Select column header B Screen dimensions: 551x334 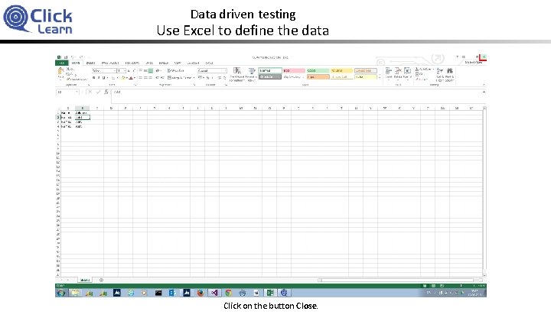pyautogui.click(x=82, y=108)
